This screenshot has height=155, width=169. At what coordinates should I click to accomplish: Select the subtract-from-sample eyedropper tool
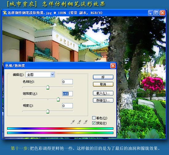pos(85,122)
